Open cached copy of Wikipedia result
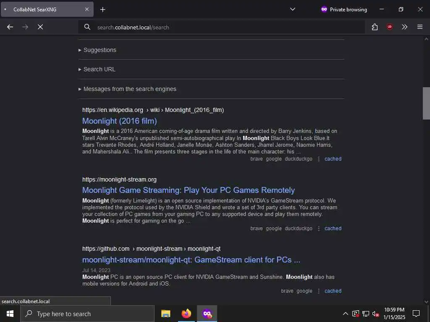This screenshot has height=322, width=430. [333, 159]
